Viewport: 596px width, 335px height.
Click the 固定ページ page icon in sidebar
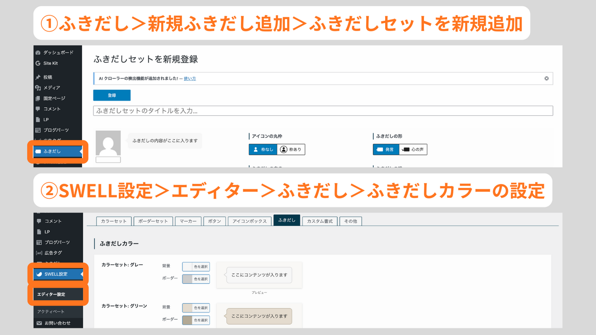[38, 98]
